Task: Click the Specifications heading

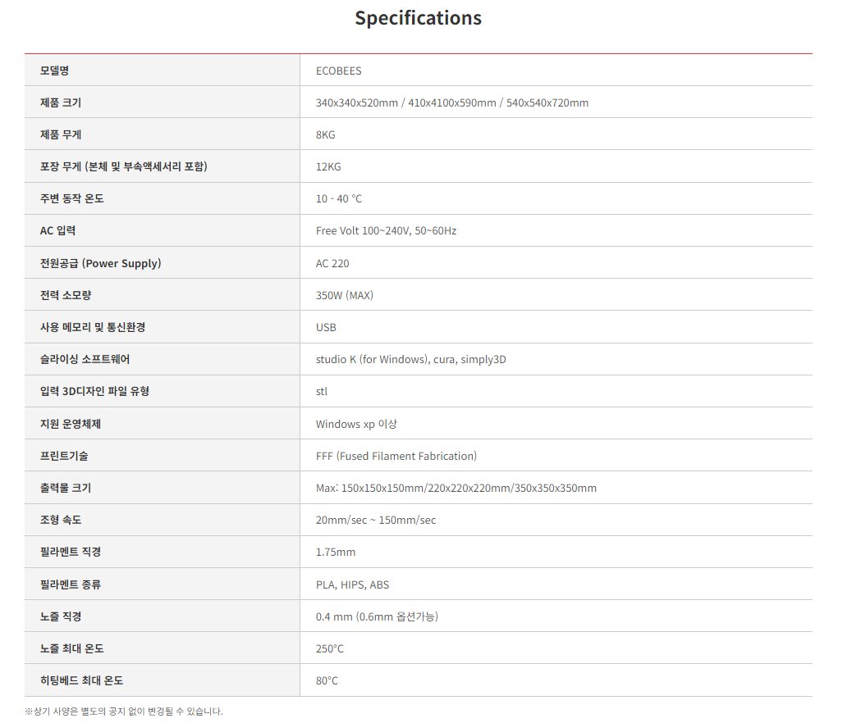Action: click(418, 18)
